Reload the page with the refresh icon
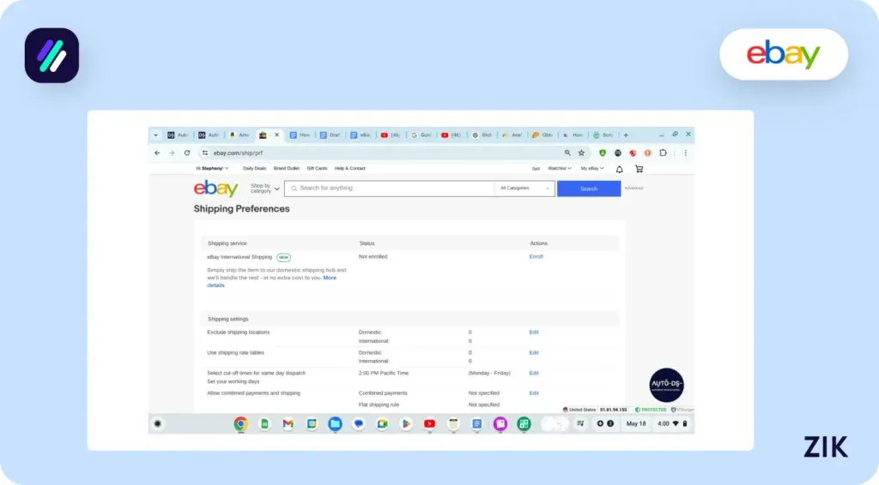The image size is (879, 485). 187,153
